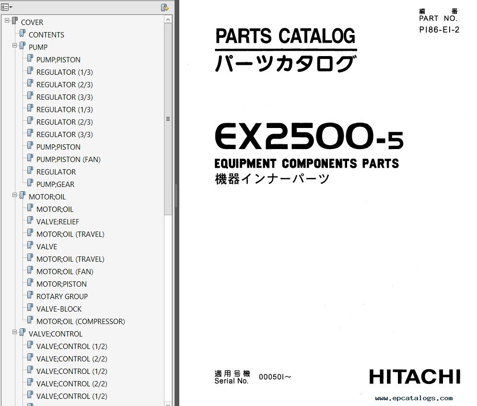Click the bookmark icon beside MOTOR;OIL (FAN)
This screenshot has width=477, height=406.
tap(30, 270)
